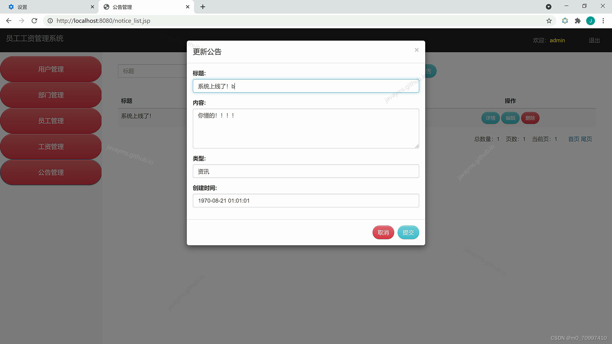Screen dimensions: 612x344
Task: Edit the notice row via 编辑
Action: pos(510,118)
